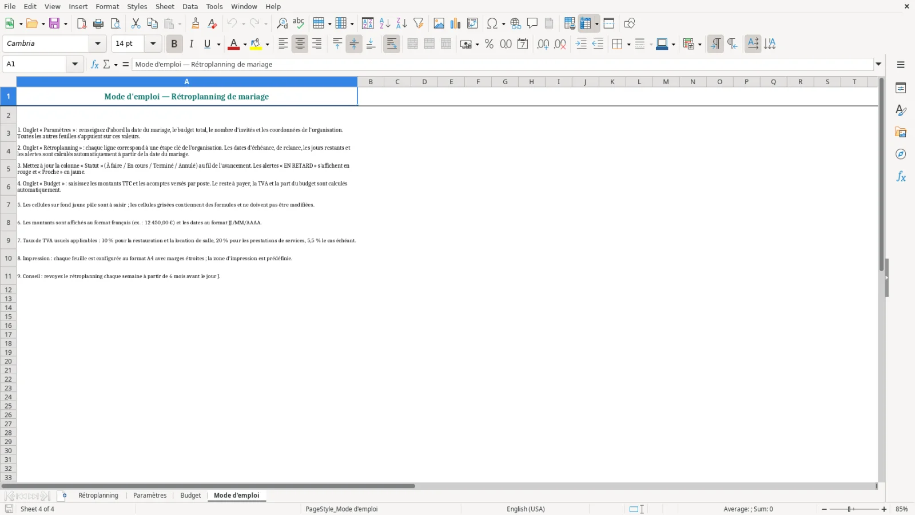The width and height of the screenshot is (915, 515).
Task: Toggle Wrap Text button
Action: (392, 44)
